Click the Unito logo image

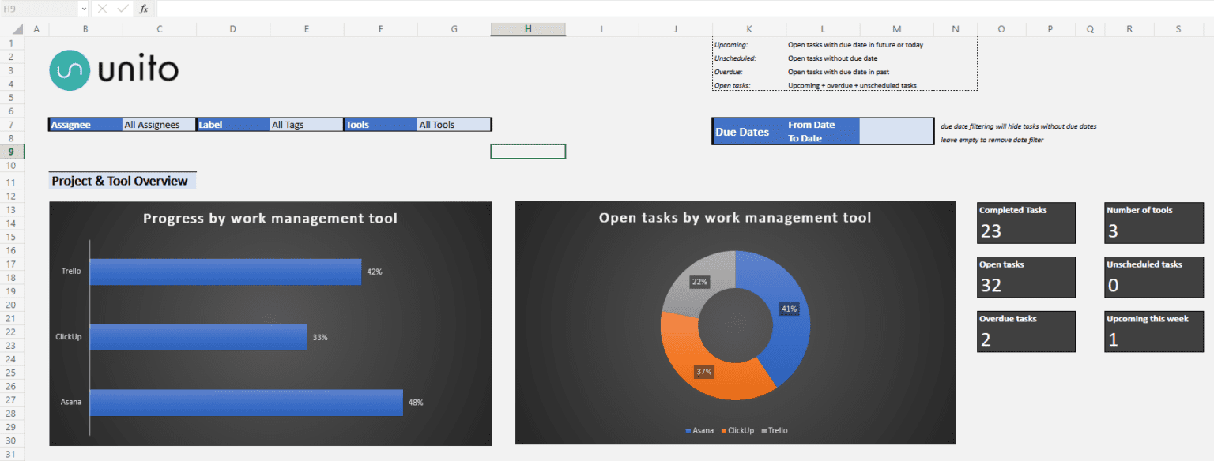click(x=113, y=69)
